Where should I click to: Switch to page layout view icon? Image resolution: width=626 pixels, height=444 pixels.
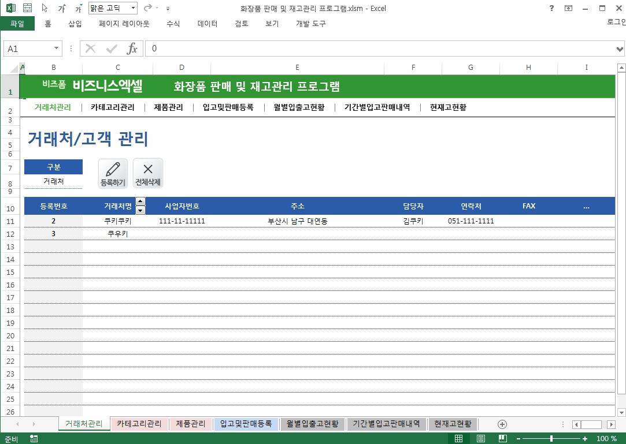click(x=479, y=439)
